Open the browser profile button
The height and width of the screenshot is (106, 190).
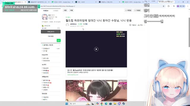pos(181,6)
